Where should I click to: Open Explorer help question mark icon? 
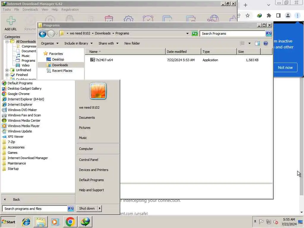[266, 43]
